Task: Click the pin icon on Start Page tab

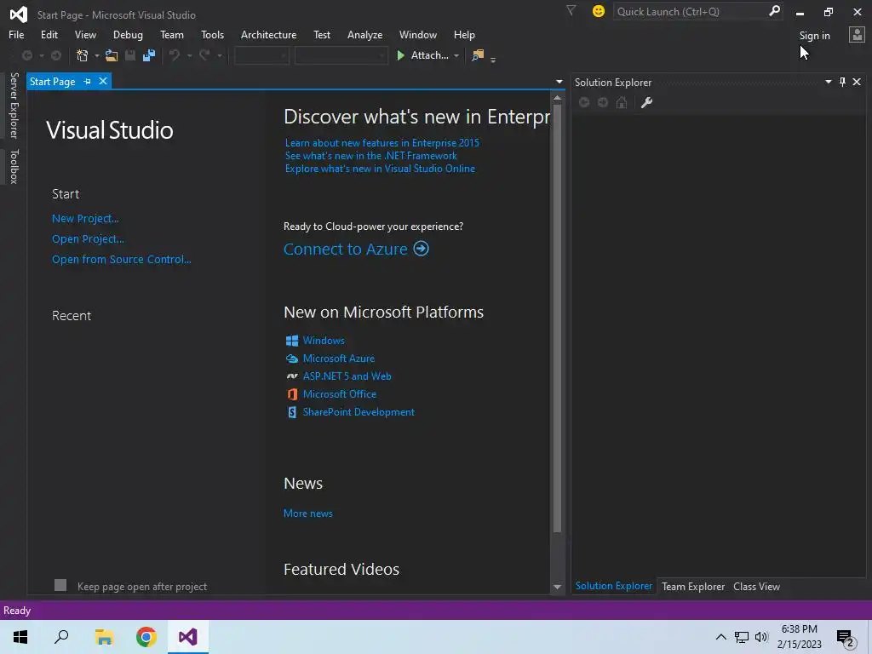Action: (x=88, y=81)
